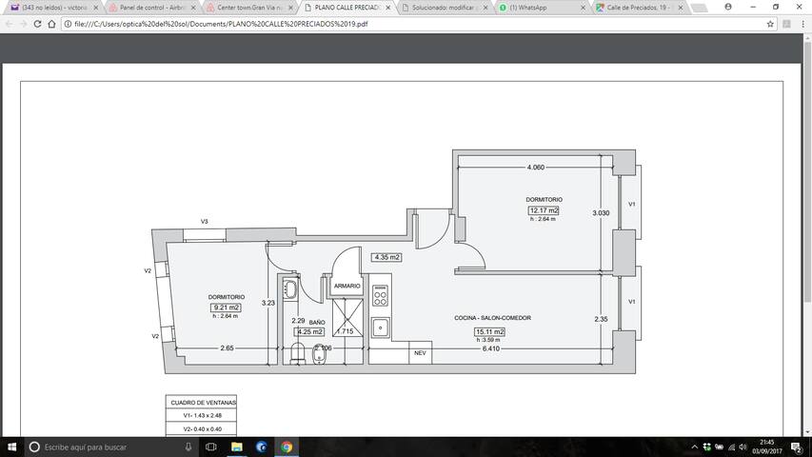The image size is (812, 457).
Task: Expand hidden system tray icons
Action: pyautogui.click(x=694, y=447)
